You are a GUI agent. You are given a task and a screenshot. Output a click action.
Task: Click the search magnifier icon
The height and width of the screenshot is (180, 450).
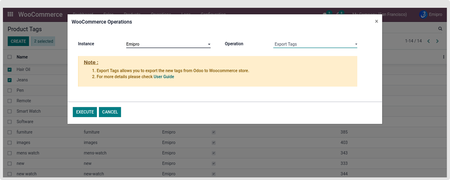[x=440, y=29]
